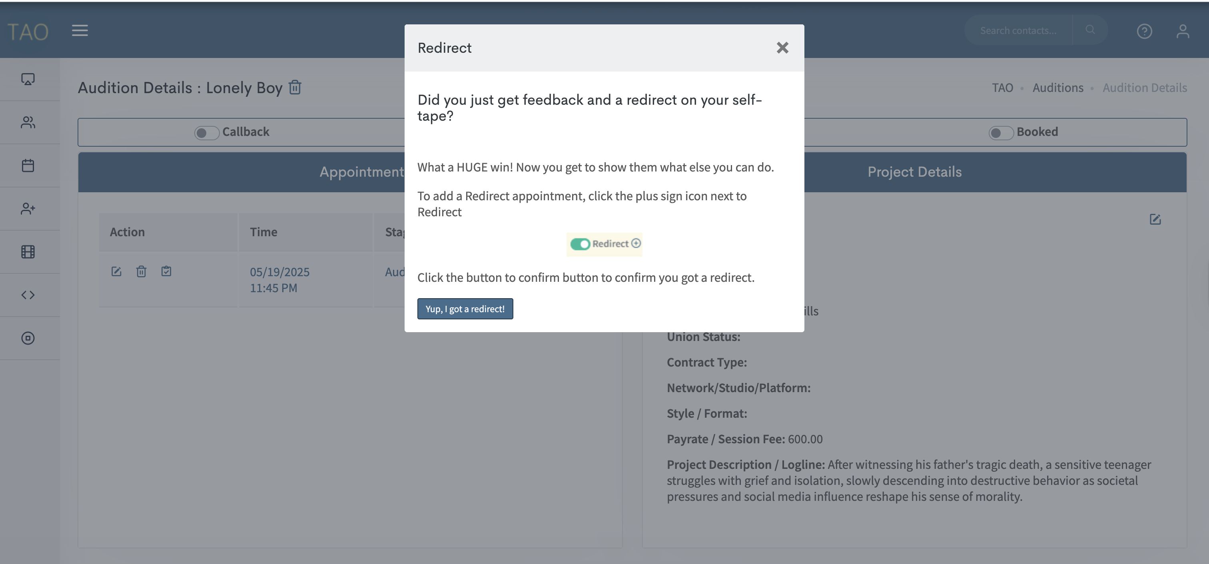Close the Redirect dialog
Screen dimensions: 1209x564
(782, 48)
